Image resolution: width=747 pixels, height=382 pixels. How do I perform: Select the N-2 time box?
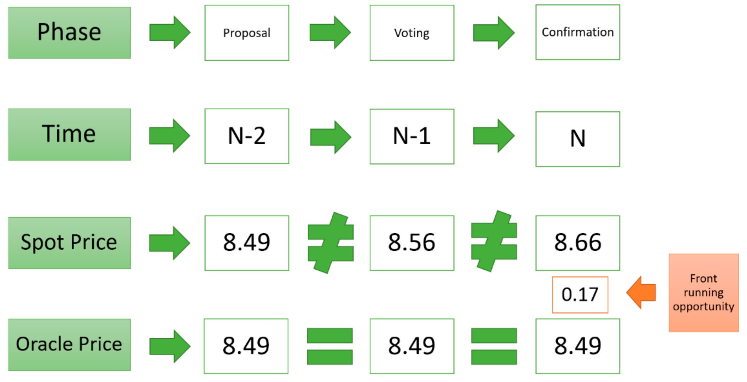pos(247,136)
